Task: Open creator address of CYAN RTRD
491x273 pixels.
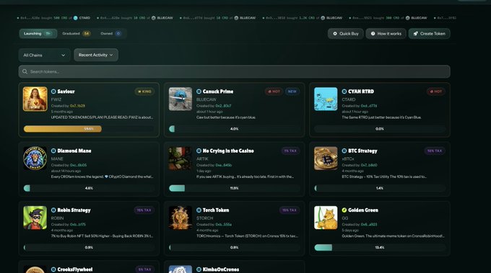Action: pos(369,106)
